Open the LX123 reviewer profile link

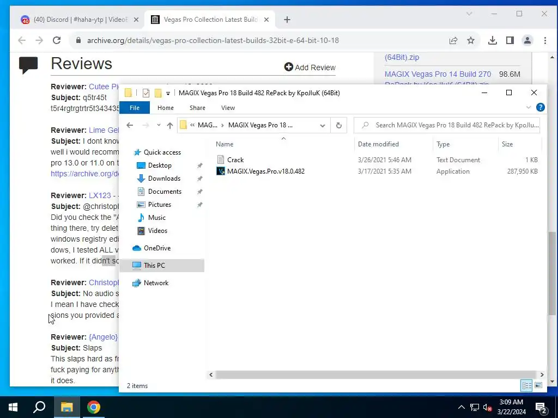(x=100, y=195)
